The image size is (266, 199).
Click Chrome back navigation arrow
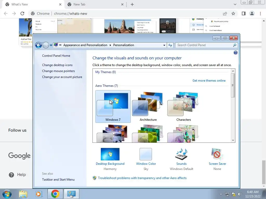(6, 13)
